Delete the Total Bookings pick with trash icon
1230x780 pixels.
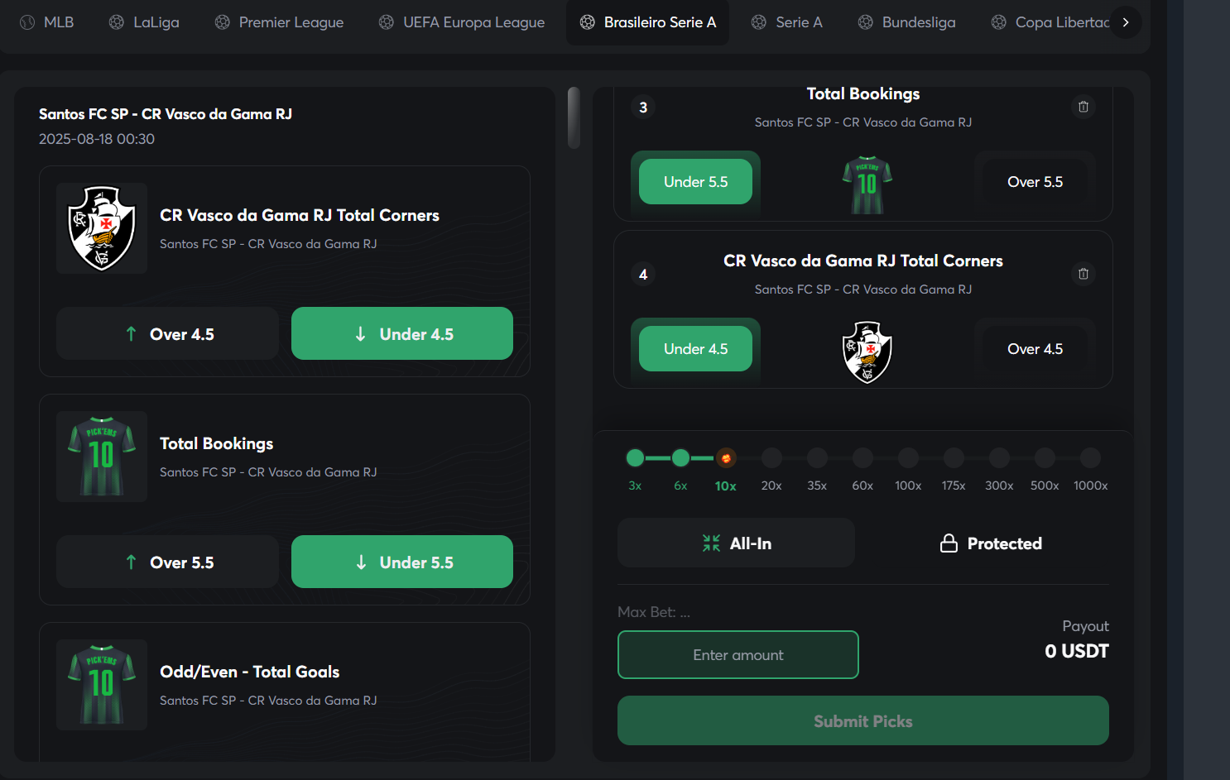click(1083, 107)
